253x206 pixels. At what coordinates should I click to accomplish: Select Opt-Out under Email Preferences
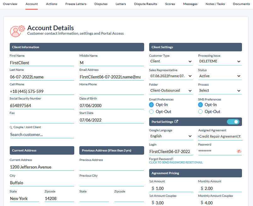151,112
